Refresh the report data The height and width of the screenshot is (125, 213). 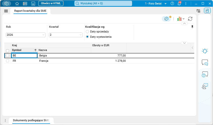(190, 19)
